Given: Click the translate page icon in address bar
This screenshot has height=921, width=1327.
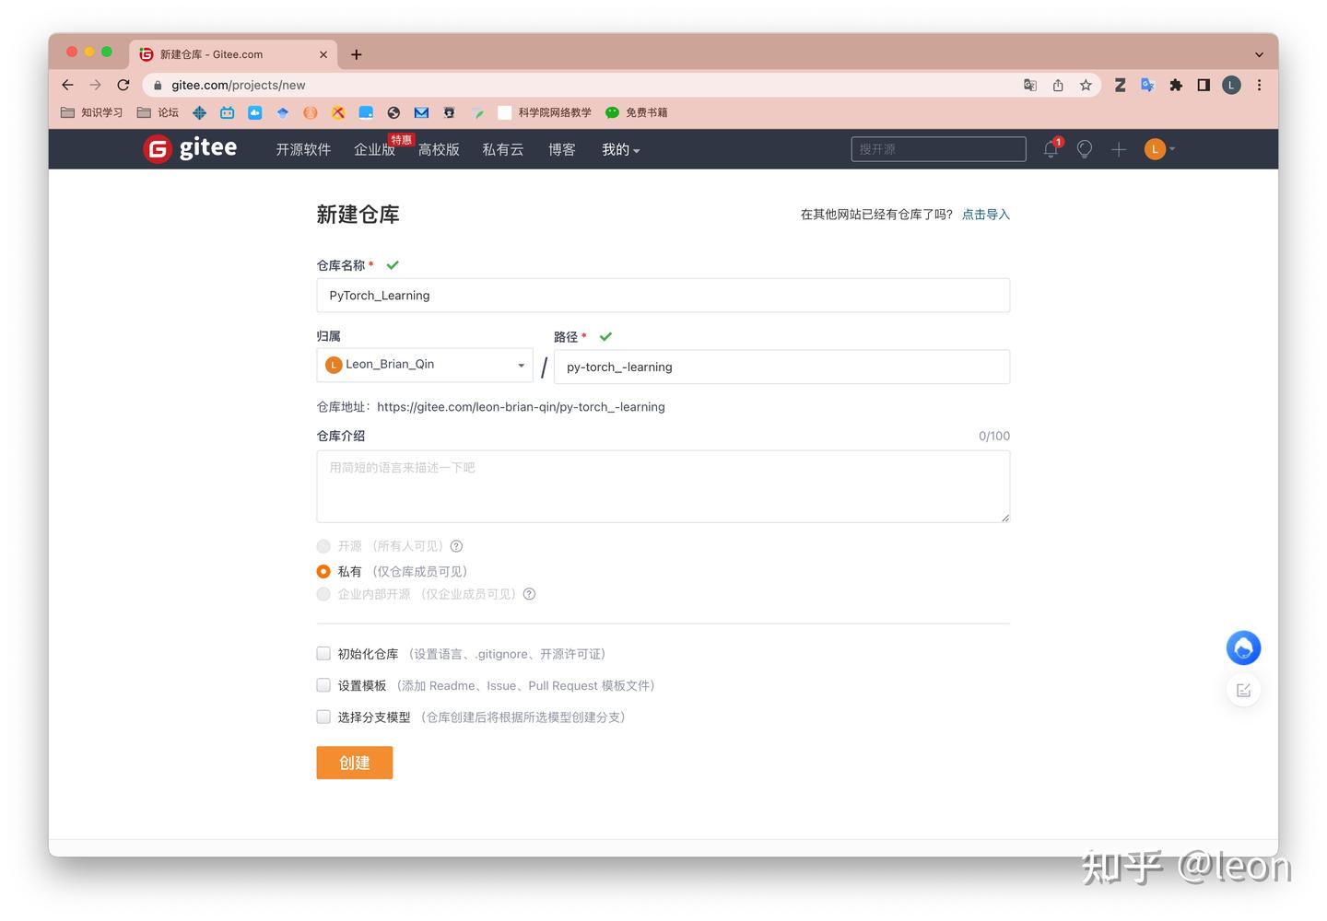Looking at the screenshot, I should [1030, 85].
